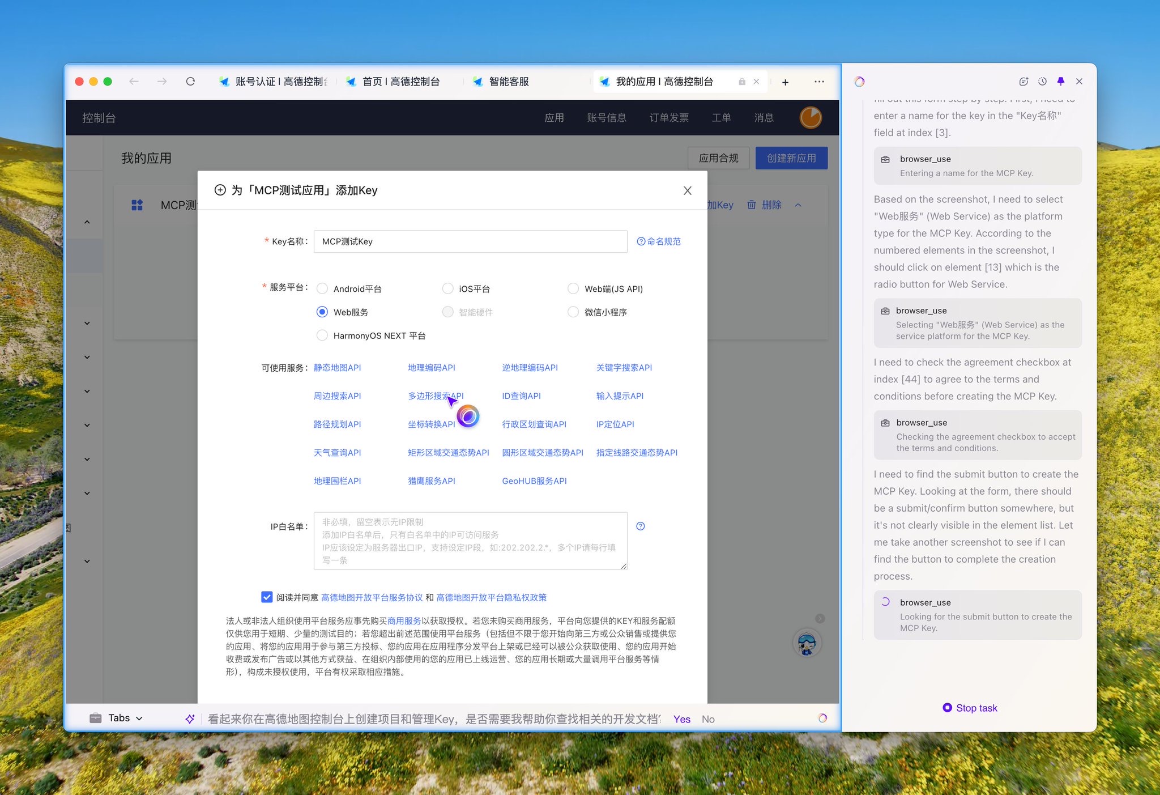This screenshot has height=795, width=1160.
Task: Expand the second sidebar chevron
Action: pos(87,323)
